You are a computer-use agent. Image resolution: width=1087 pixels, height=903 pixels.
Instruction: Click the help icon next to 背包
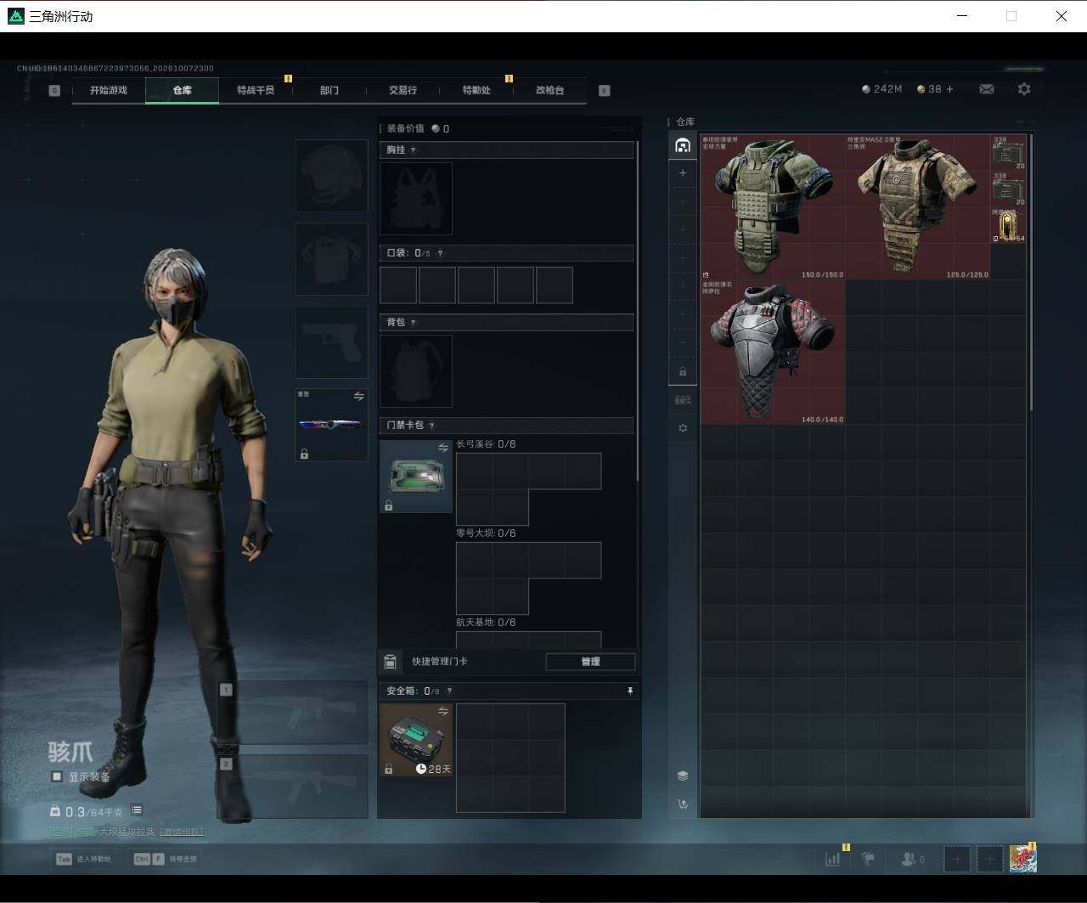(x=414, y=323)
